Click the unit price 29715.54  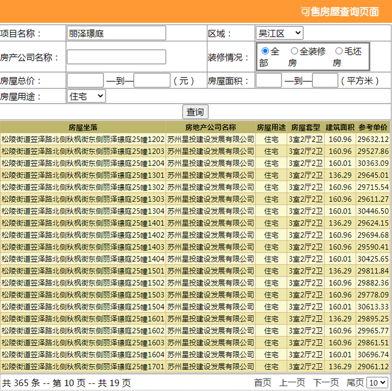click(373, 187)
